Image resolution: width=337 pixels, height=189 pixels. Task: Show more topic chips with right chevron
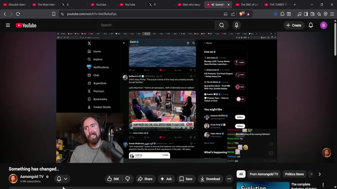[320, 174]
